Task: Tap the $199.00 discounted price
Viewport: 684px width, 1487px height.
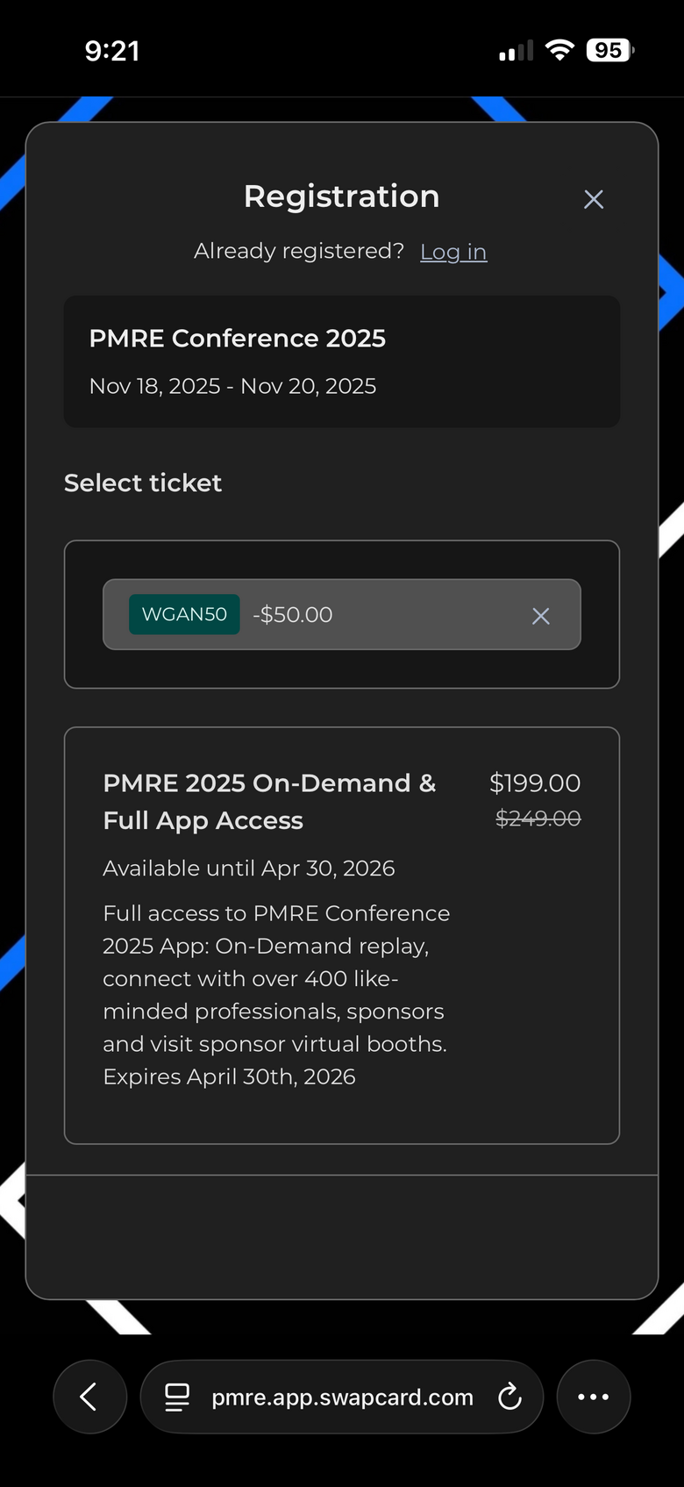Action: click(535, 783)
